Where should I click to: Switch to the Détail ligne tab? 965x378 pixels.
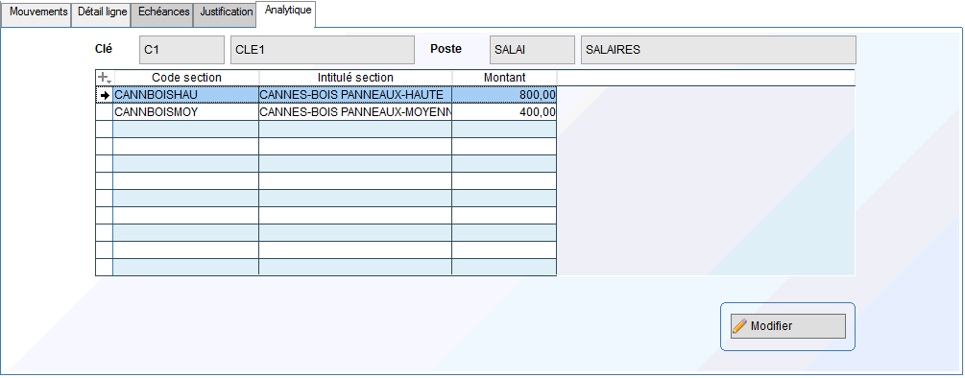[102, 13]
